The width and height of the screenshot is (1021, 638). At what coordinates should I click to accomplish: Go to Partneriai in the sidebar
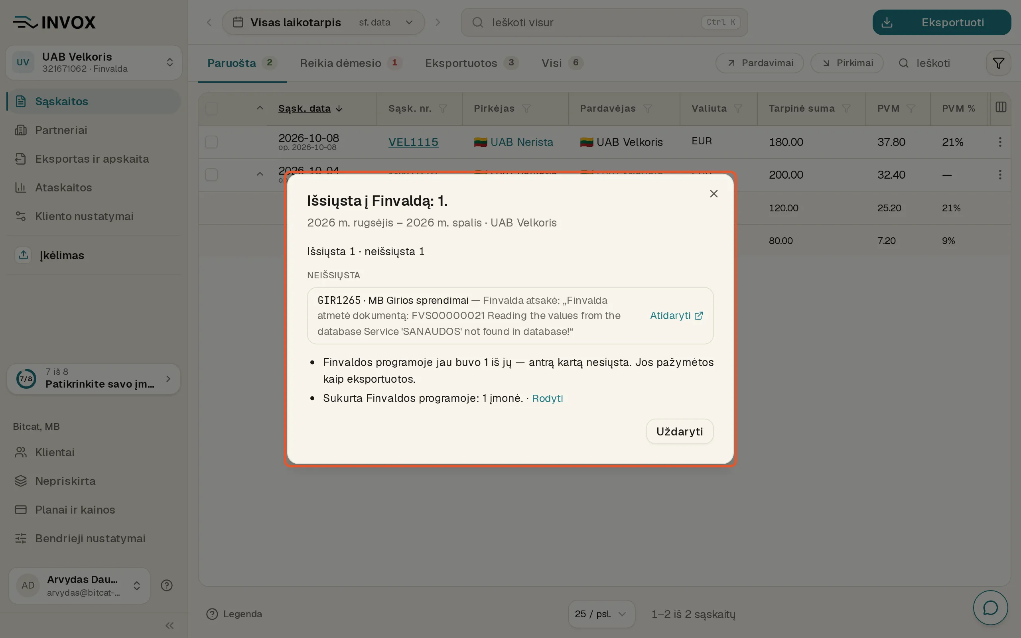point(93,130)
